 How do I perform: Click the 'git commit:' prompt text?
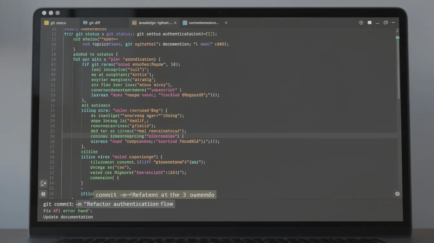[x=58, y=204]
